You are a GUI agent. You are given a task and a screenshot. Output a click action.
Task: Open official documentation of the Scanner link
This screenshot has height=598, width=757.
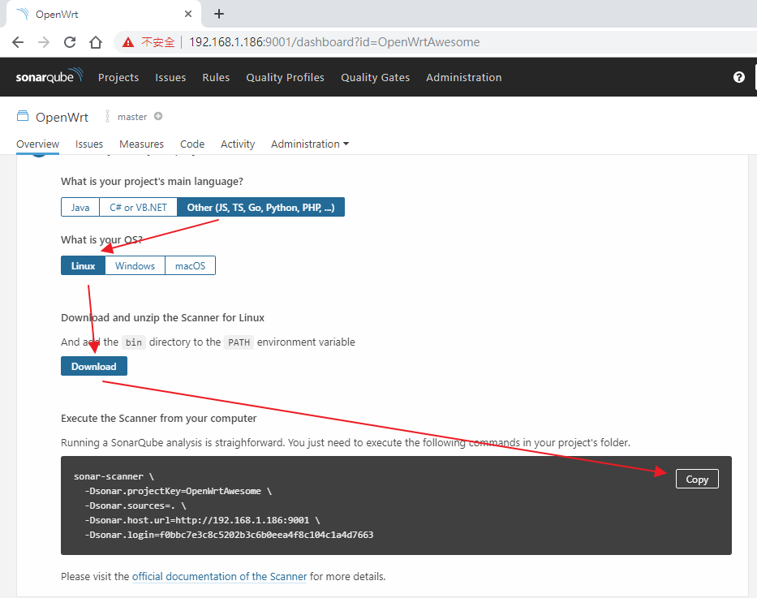click(219, 576)
